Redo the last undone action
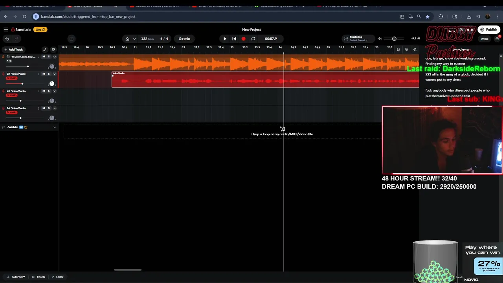This screenshot has height=283, width=503. pyautogui.click(x=17, y=39)
